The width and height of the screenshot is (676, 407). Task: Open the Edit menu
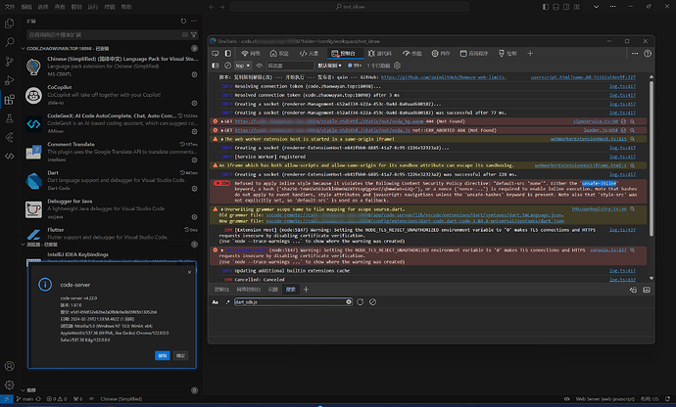coord(26,7)
